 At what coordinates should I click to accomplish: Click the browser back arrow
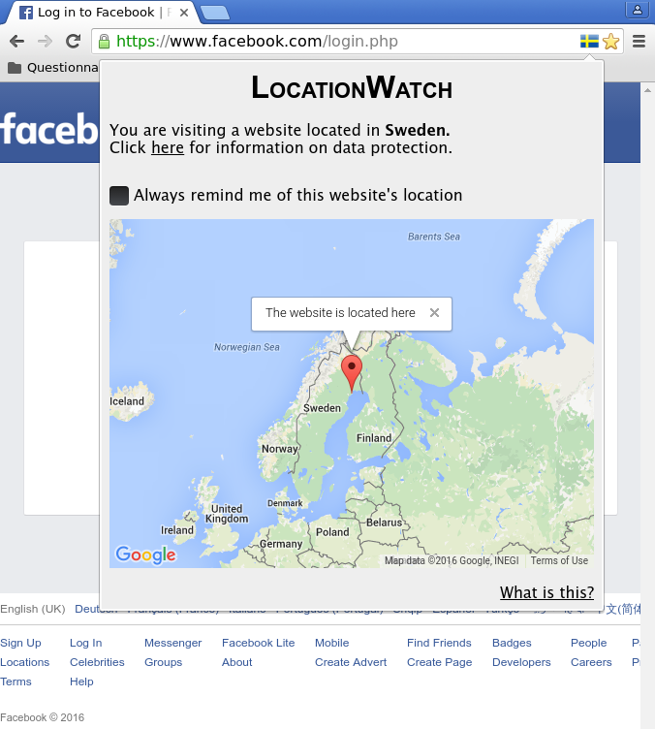[16, 42]
